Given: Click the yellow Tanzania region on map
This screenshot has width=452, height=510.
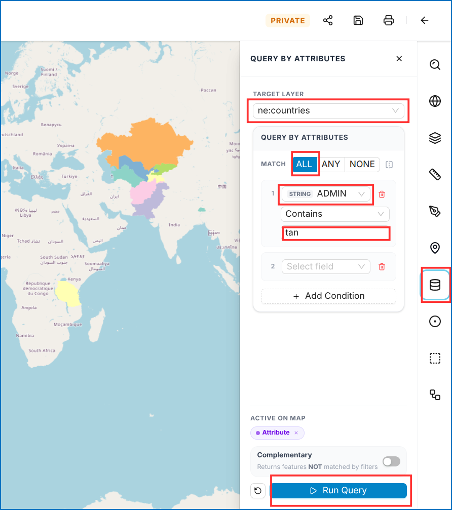Looking at the screenshot, I should pyautogui.click(x=67, y=294).
